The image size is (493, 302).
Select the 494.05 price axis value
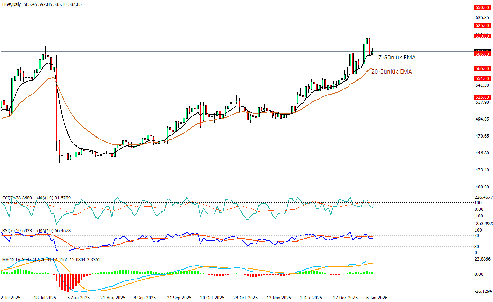tap(482, 119)
